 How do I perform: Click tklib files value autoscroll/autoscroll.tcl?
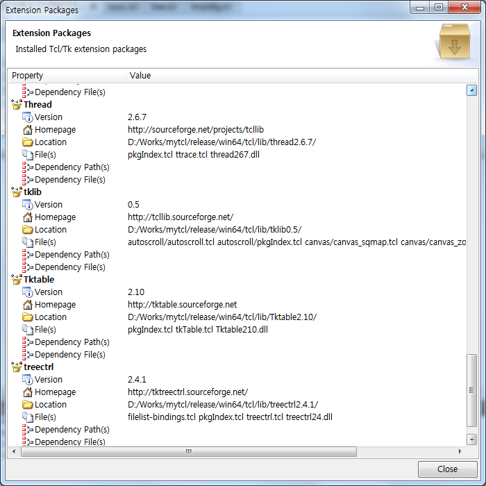coord(171,242)
